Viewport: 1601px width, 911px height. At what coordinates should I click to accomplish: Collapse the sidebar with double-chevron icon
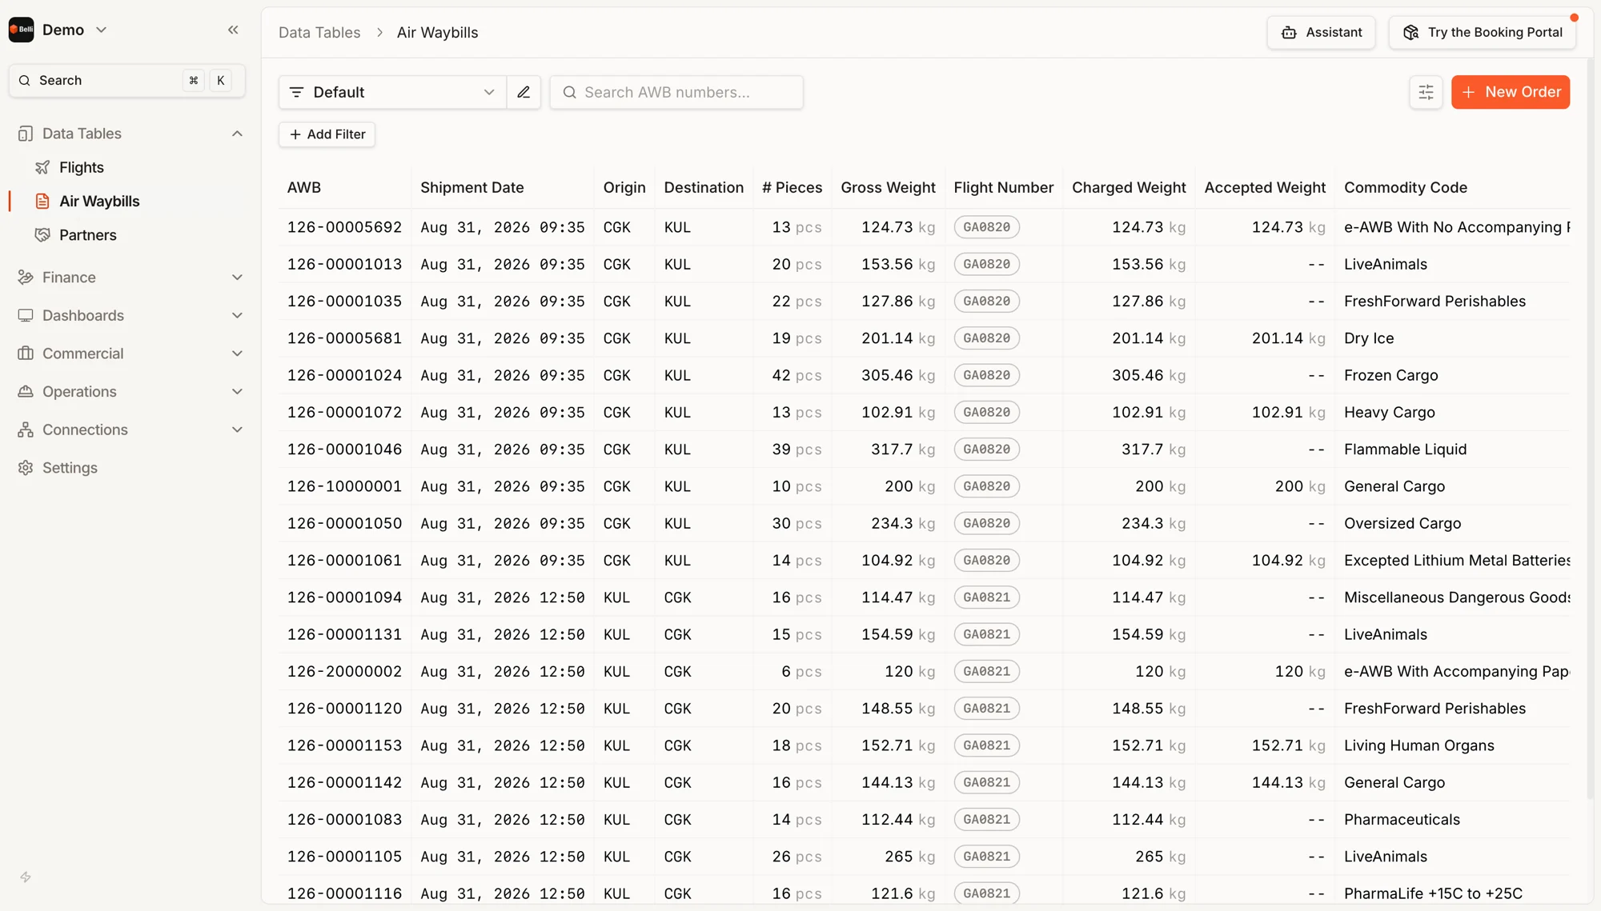(233, 30)
